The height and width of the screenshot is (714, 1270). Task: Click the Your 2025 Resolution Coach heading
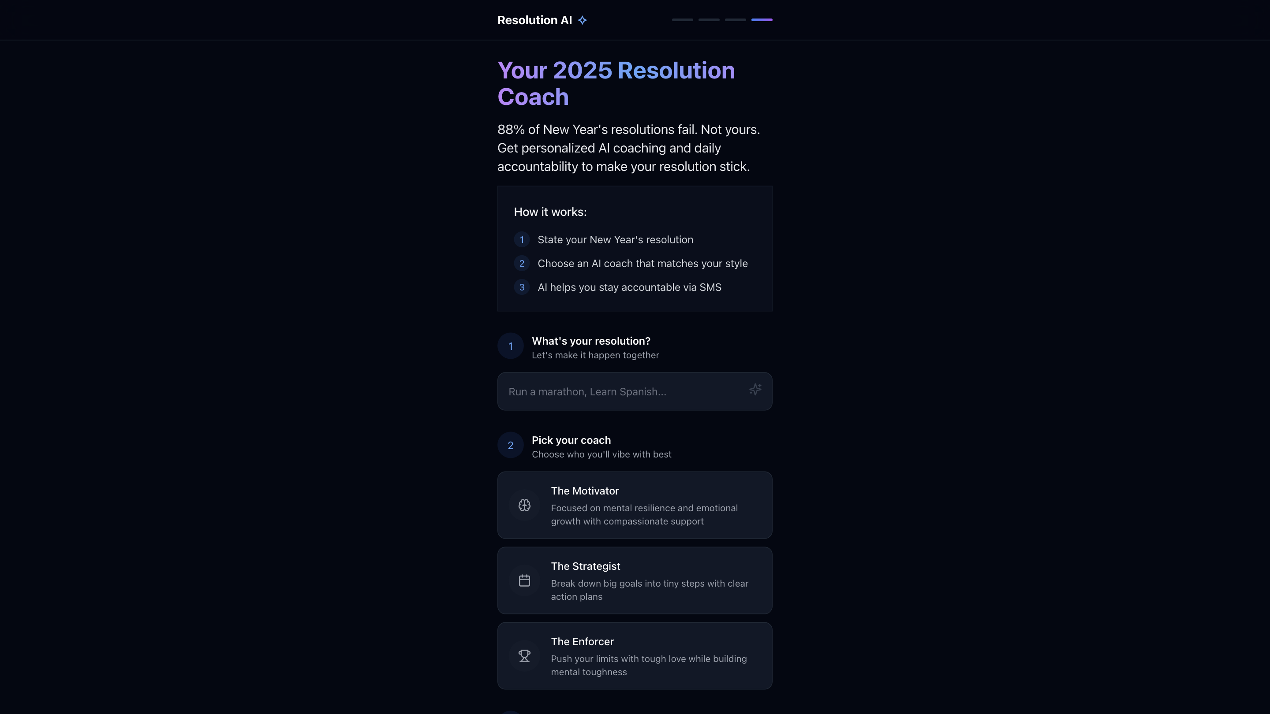(616, 84)
